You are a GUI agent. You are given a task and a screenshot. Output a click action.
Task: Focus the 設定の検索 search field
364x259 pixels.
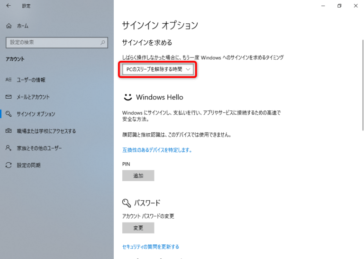[x=52, y=43]
